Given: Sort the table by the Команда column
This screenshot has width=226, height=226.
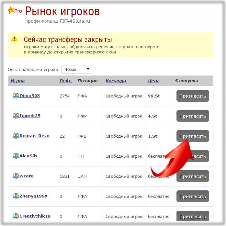Looking at the screenshot, I should pos(116,81).
